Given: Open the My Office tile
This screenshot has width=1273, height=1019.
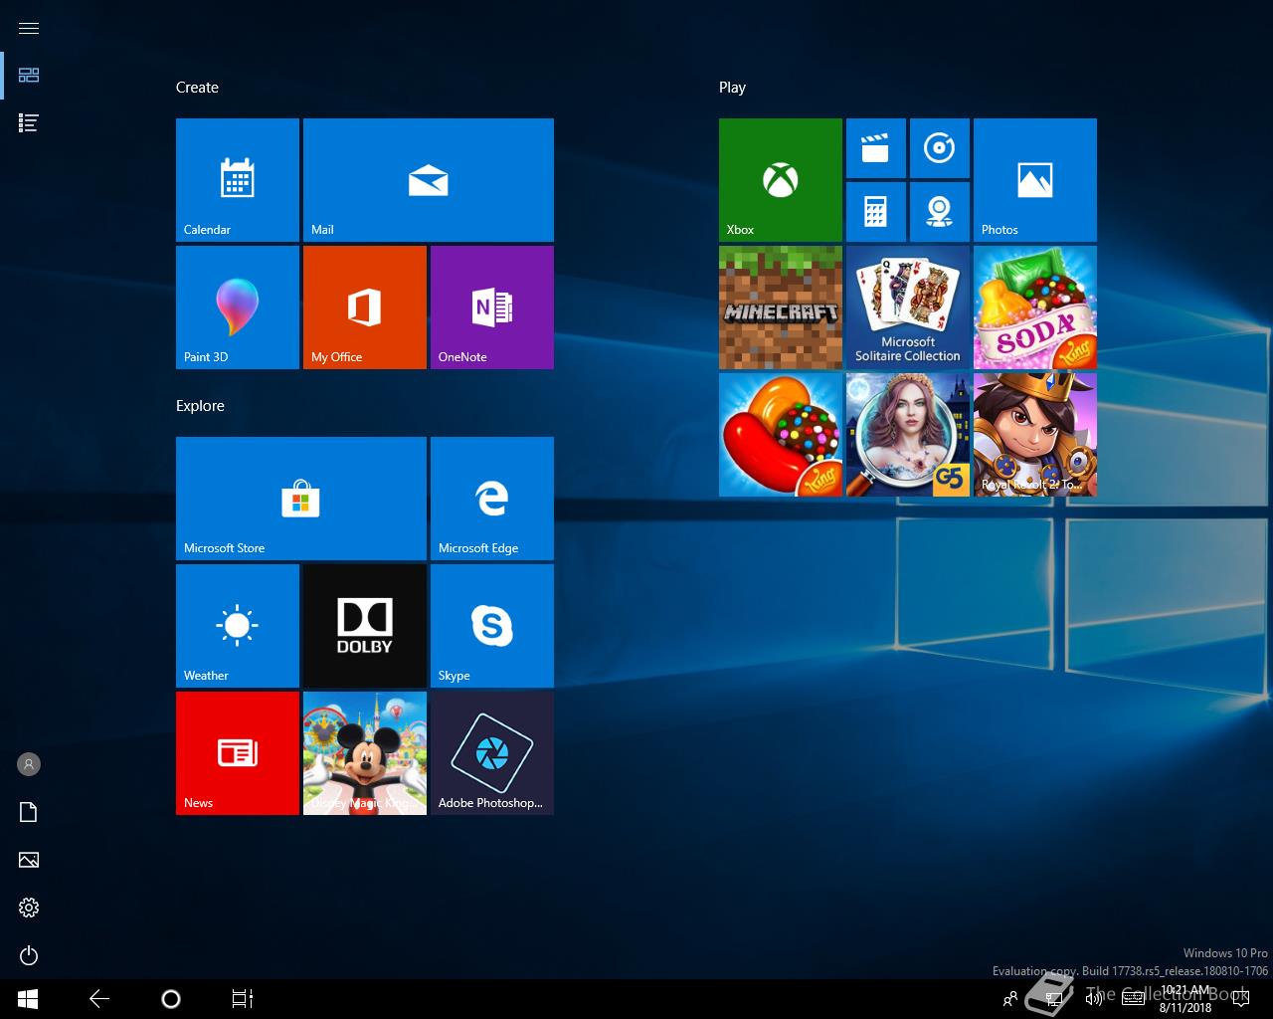Looking at the screenshot, I should click(365, 307).
